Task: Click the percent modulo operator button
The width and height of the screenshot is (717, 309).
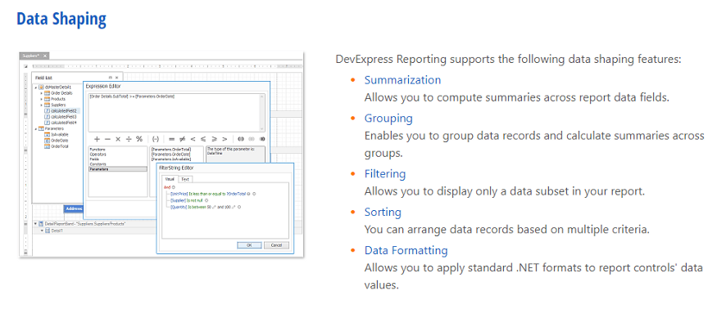Action: (x=139, y=139)
